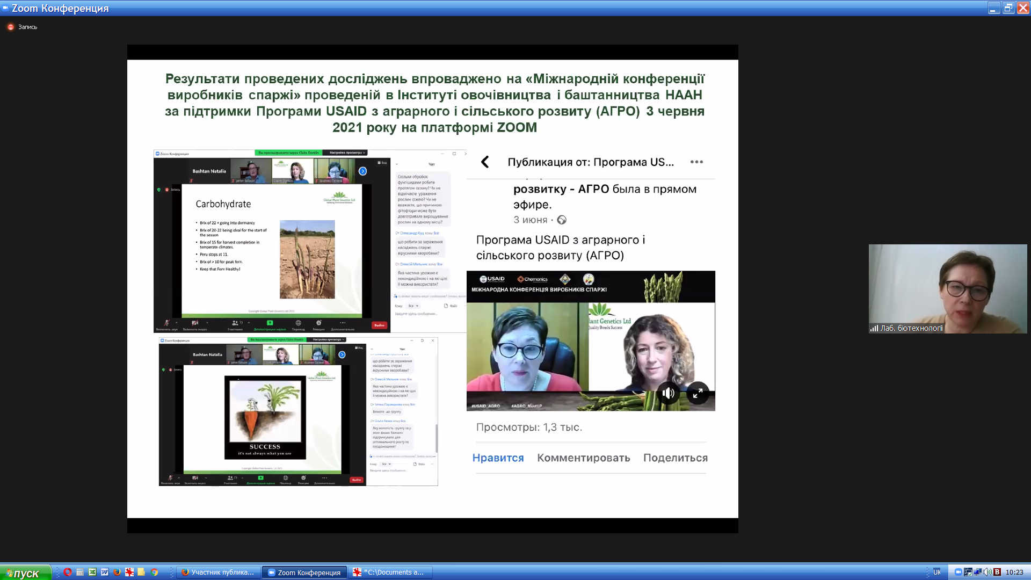1031x580 pixels.
Task: Click the USAID logo in the video banner
Action: [x=492, y=279]
